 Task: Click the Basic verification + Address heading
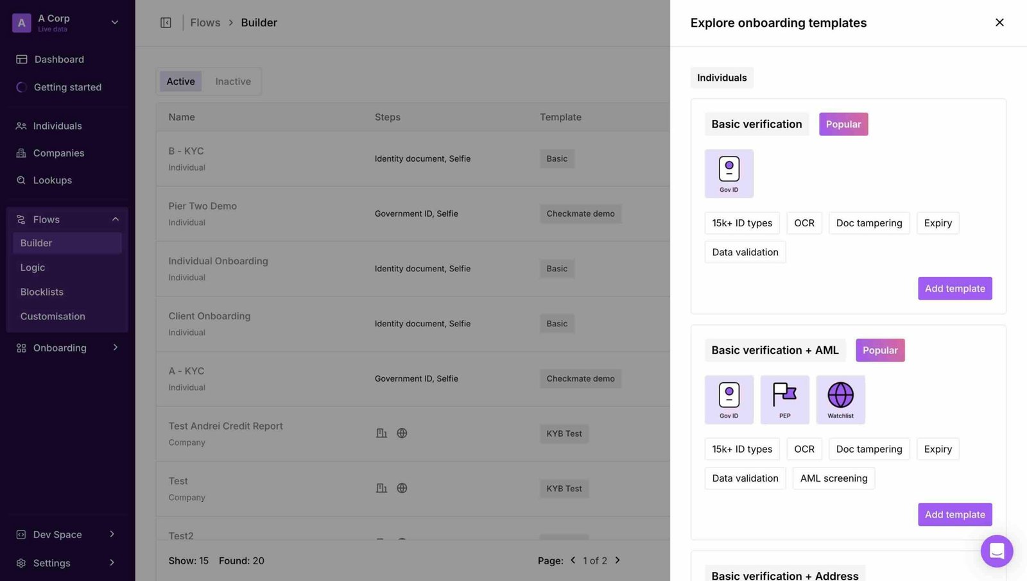(x=784, y=575)
